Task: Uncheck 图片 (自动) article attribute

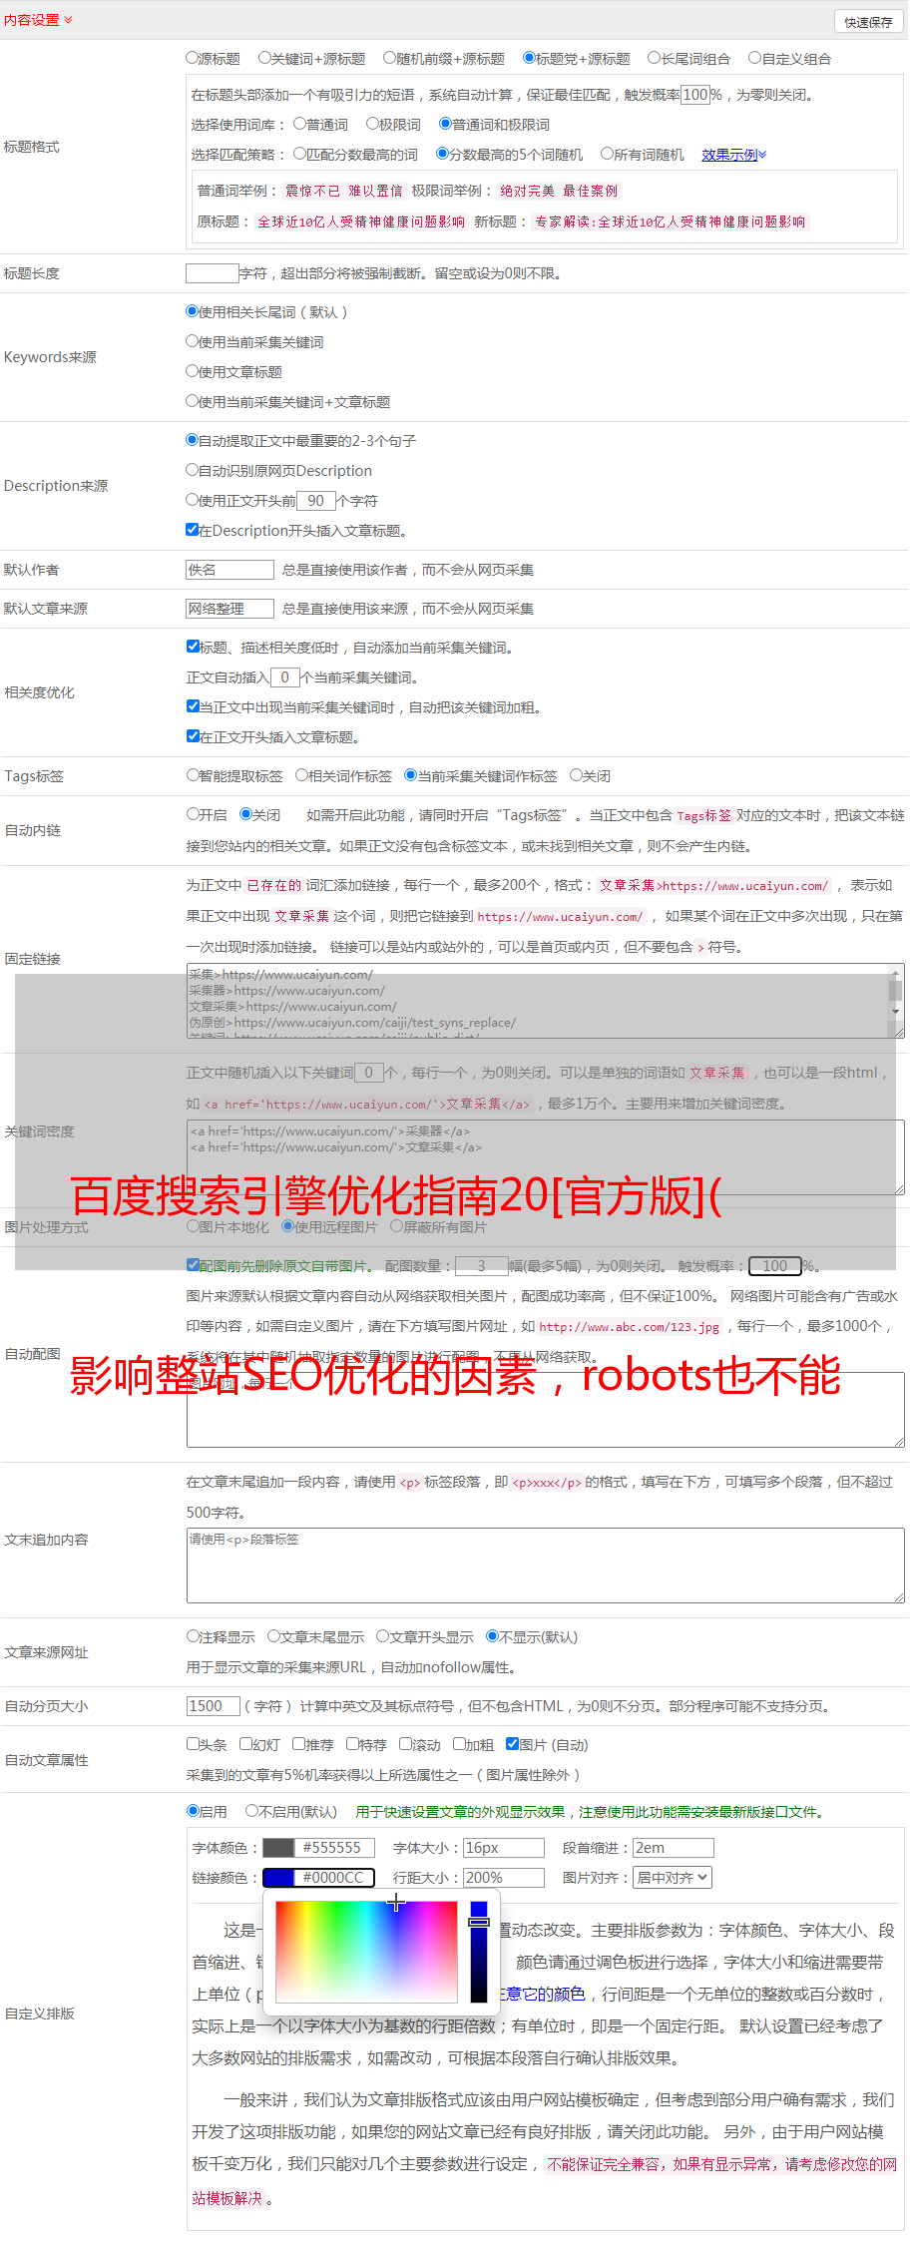Action: (513, 1744)
